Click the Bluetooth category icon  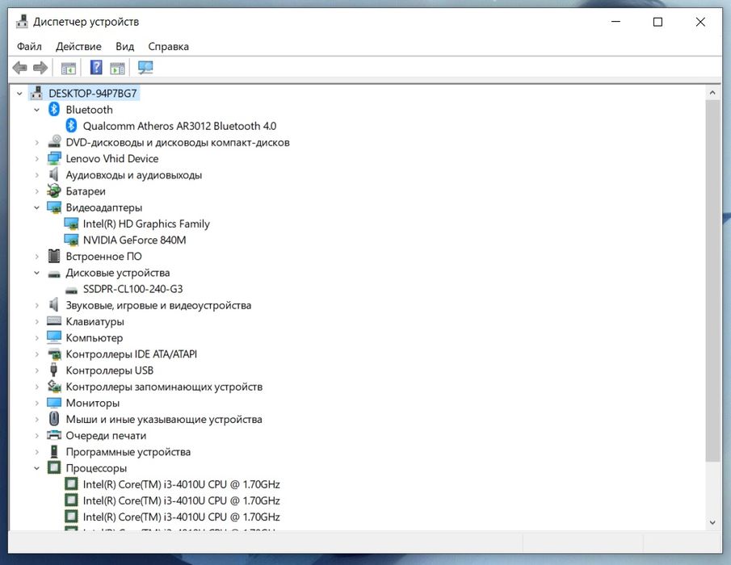(54, 110)
